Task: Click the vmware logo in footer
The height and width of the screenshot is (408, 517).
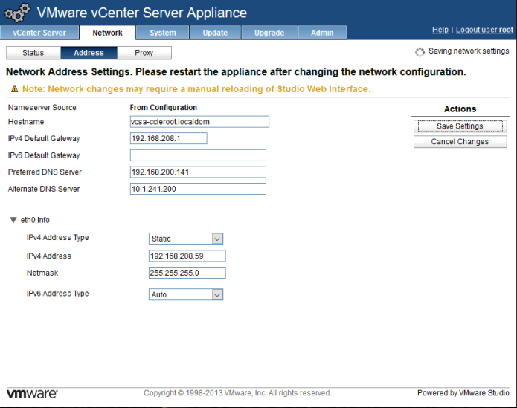Action: click(32, 393)
